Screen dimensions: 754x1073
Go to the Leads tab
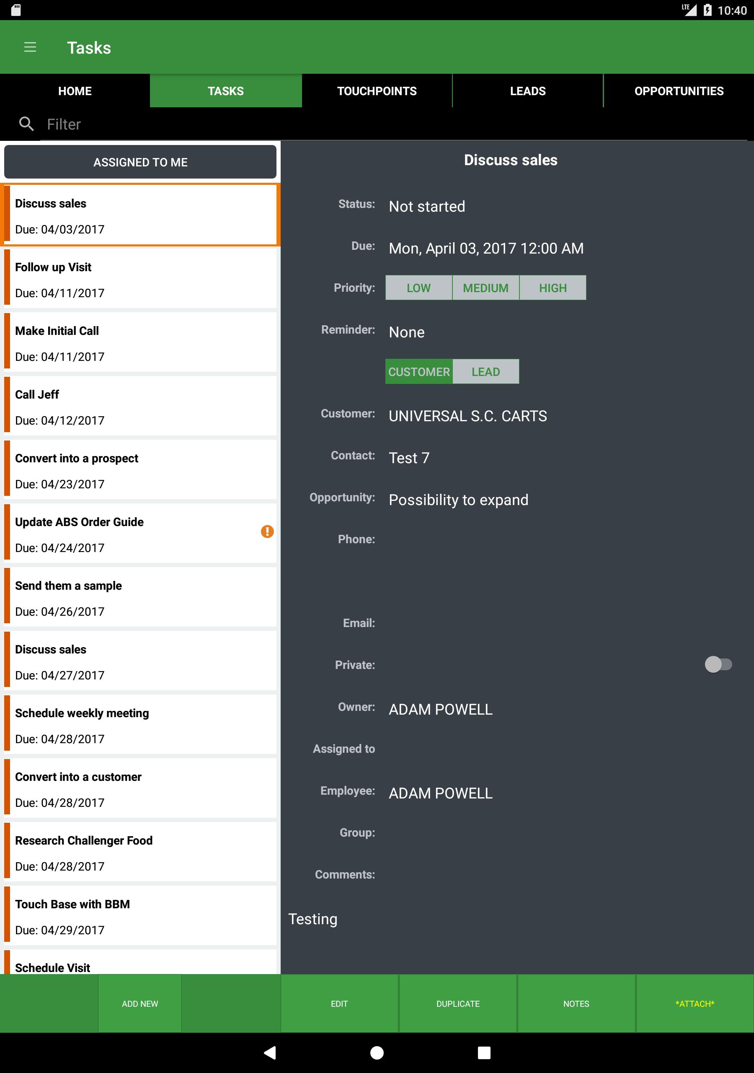527,91
